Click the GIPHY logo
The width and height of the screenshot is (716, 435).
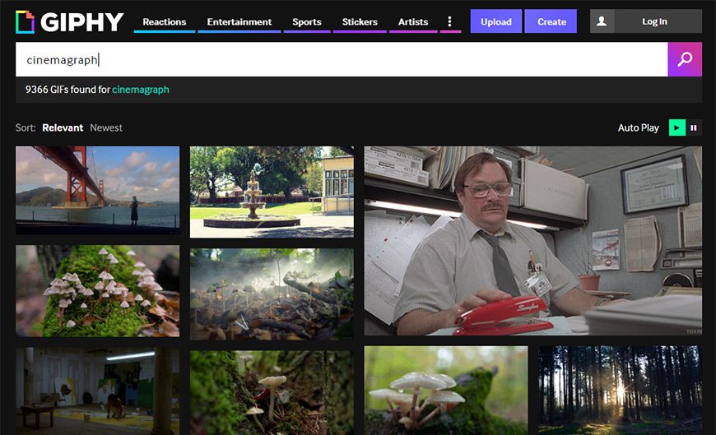point(69,21)
